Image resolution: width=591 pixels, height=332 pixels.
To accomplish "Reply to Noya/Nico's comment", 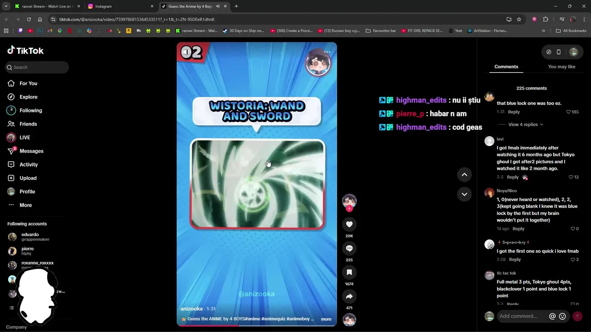I will tap(518, 229).
